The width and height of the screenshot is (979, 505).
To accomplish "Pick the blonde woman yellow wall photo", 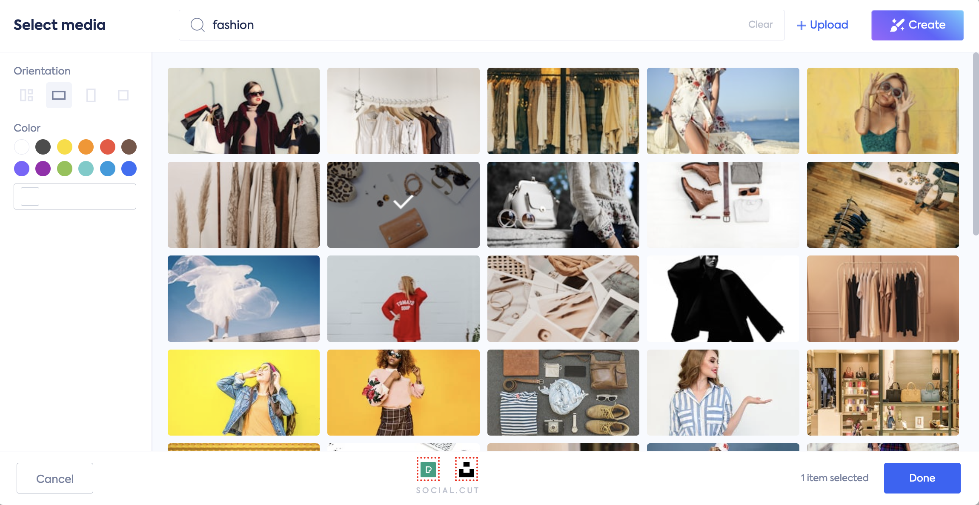I will coord(883,111).
